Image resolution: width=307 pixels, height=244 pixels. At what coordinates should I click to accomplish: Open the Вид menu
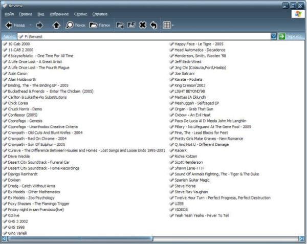41,14
